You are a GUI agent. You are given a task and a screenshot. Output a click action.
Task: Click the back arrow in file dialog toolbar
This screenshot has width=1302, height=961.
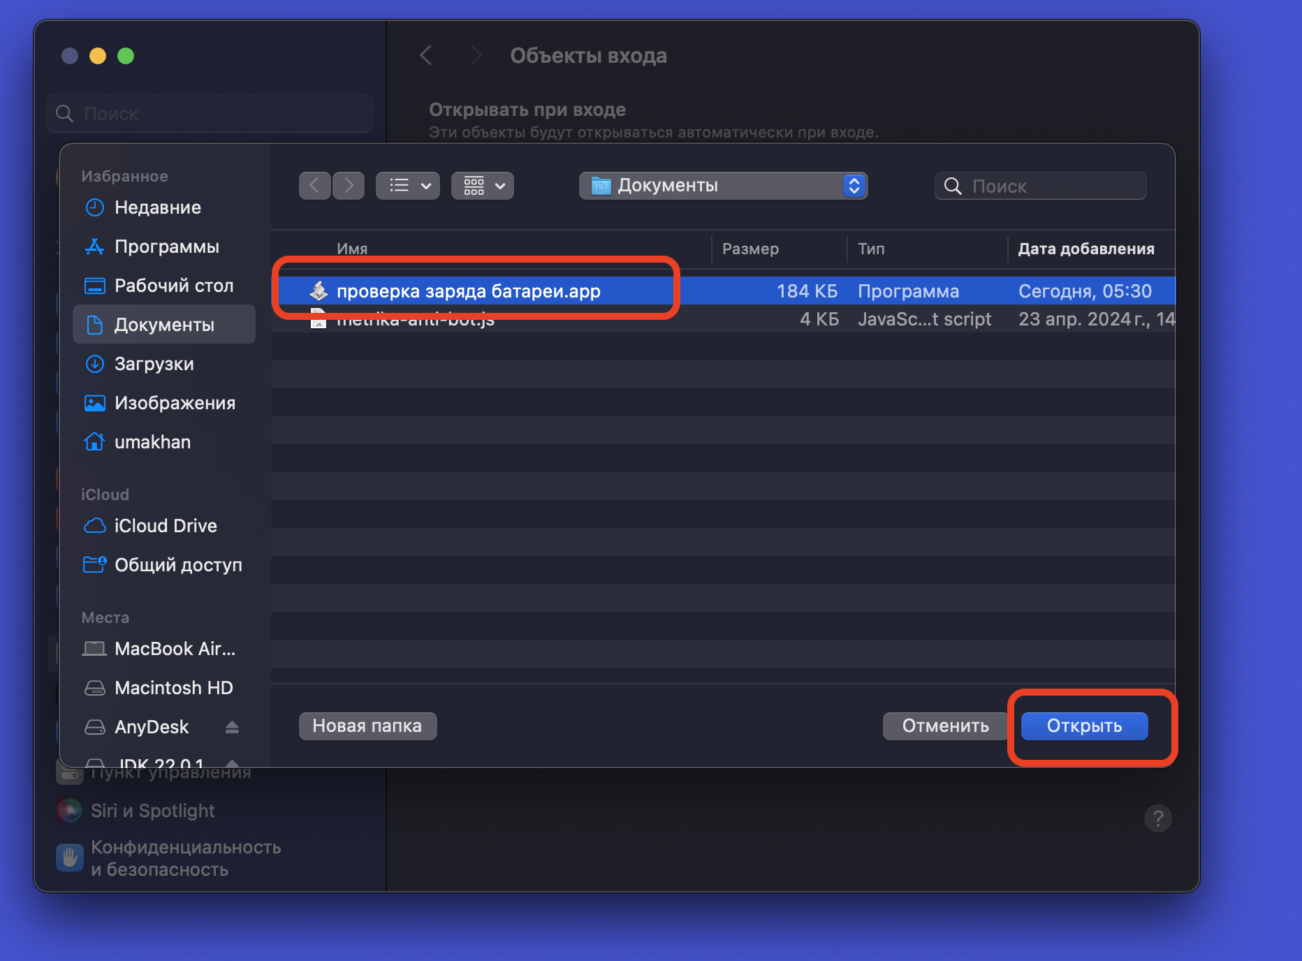(314, 186)
